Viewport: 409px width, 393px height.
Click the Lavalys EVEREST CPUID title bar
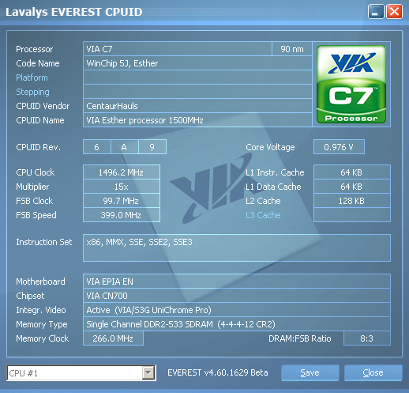184,12
